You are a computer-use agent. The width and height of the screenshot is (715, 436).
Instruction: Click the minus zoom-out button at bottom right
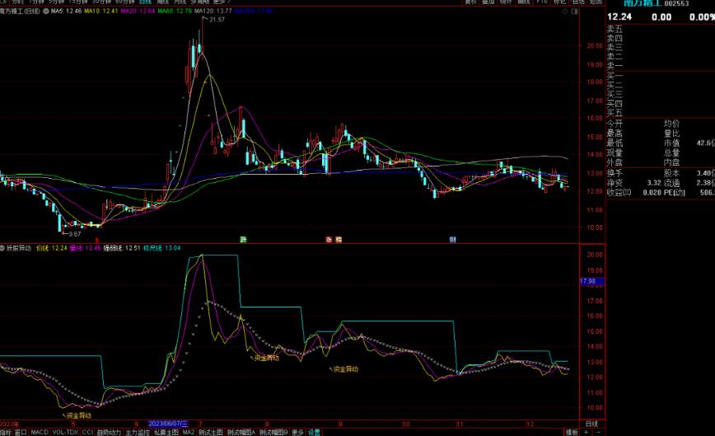[598, 433]
